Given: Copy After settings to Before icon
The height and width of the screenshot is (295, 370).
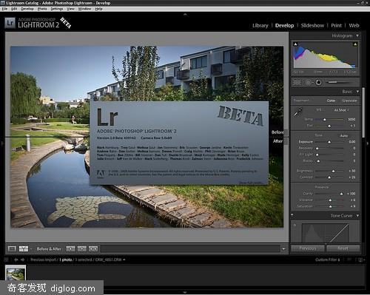Looking at the screenshot, I should tap(82, 248).
